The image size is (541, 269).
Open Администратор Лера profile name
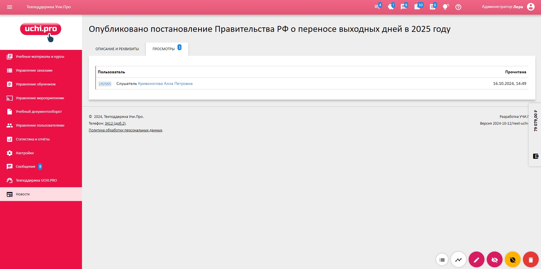(502, 7)
